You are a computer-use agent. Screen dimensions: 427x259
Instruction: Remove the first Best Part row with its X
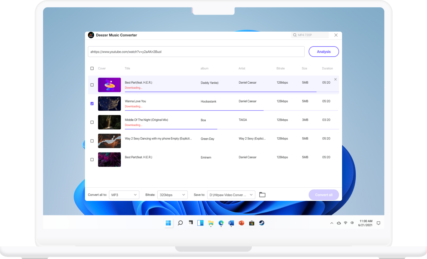335,79
